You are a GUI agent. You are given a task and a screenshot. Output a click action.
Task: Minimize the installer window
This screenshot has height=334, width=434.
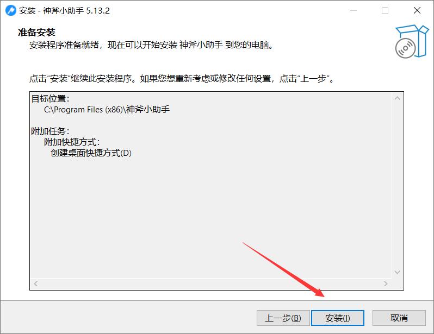point(354,10)
